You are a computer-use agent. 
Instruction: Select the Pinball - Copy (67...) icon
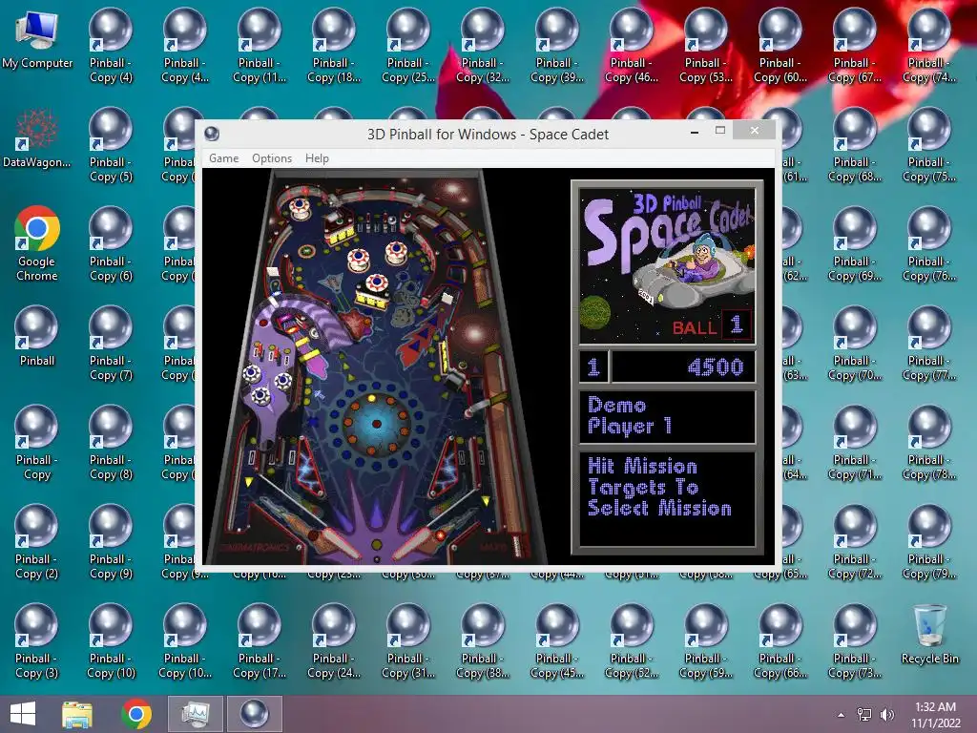click(855, 46)
